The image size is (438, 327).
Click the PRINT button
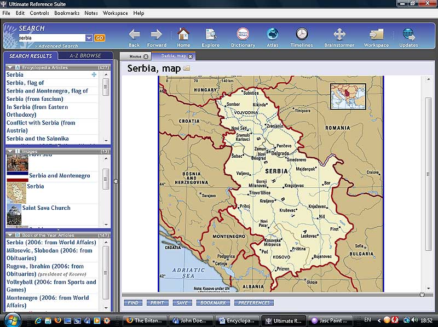pos(157,303)
